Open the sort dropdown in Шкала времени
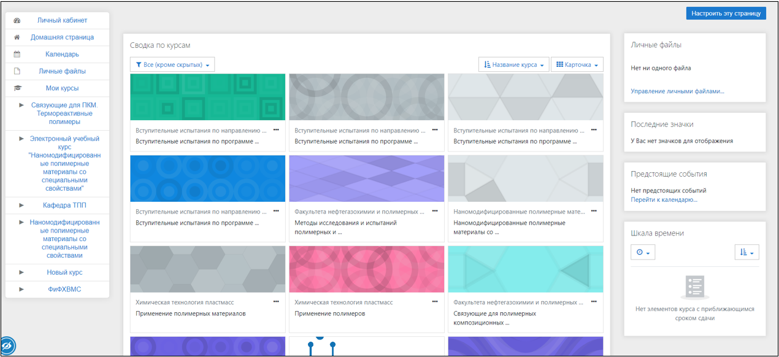 (x=746, y=252)
